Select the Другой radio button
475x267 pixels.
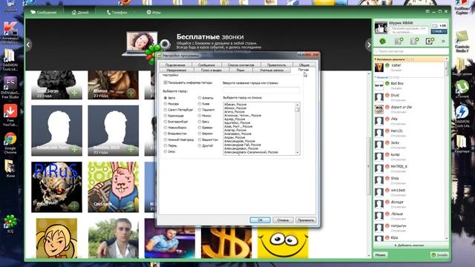200,145
